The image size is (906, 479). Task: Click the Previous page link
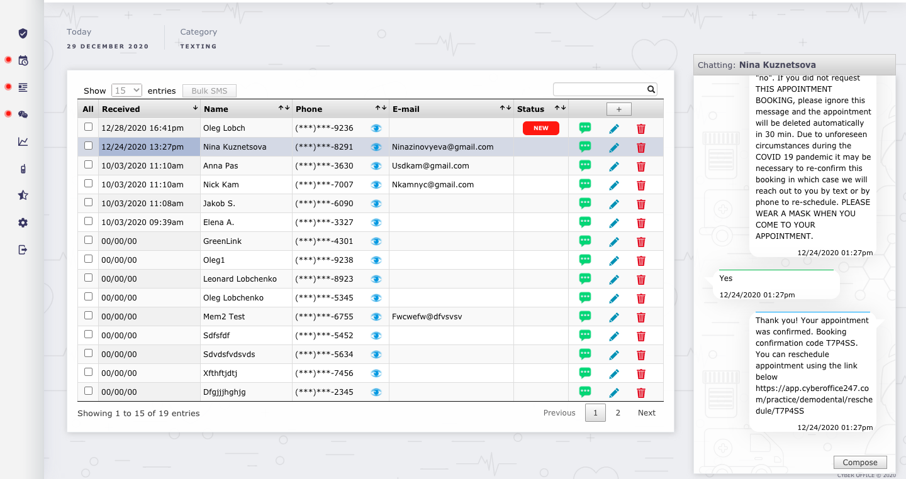pyautogui.click(x=559, y=413)
